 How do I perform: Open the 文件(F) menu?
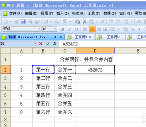click(15, 13)
